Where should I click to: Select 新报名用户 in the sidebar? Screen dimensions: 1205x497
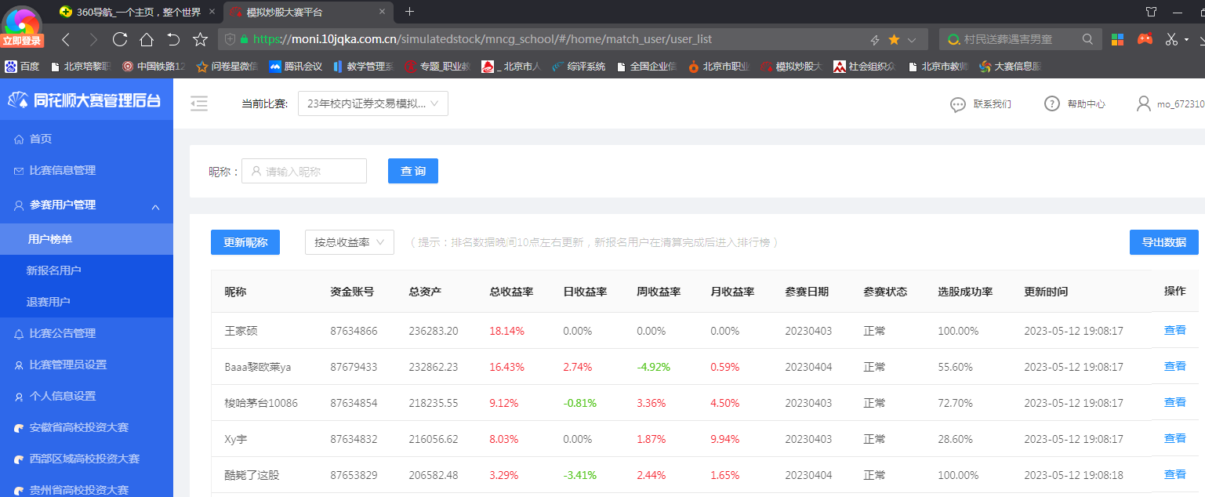point(53,270)
